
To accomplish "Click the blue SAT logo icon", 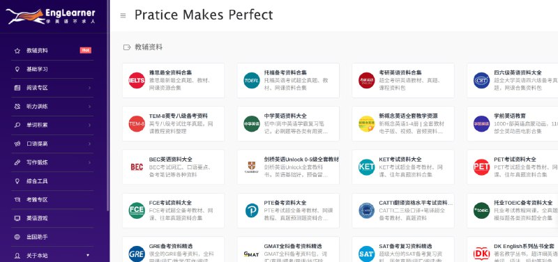I will point(367,254).
